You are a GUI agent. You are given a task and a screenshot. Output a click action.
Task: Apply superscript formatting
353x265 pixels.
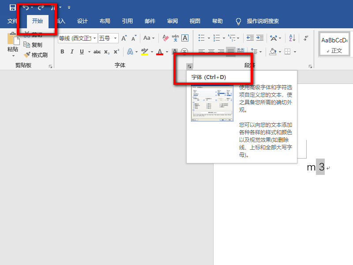[116, 52]
